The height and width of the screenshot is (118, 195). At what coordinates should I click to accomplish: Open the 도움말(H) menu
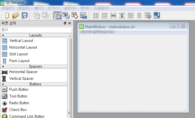[102, 8]
